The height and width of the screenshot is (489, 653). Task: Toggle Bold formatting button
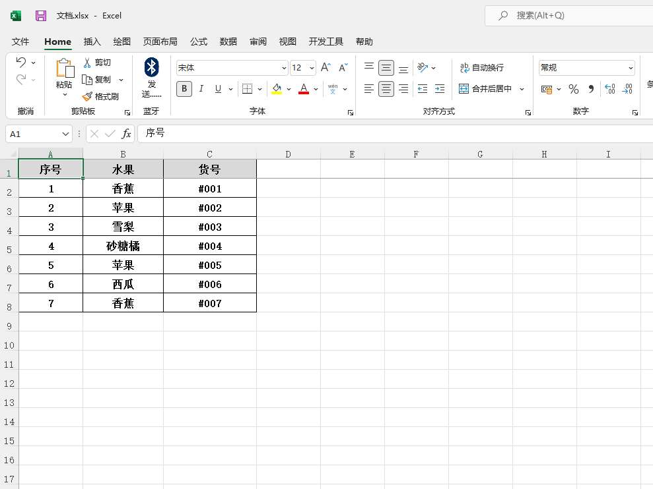184,88
